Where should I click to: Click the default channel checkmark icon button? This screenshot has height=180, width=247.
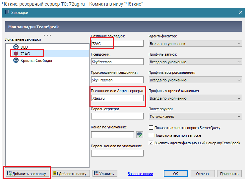140,135
